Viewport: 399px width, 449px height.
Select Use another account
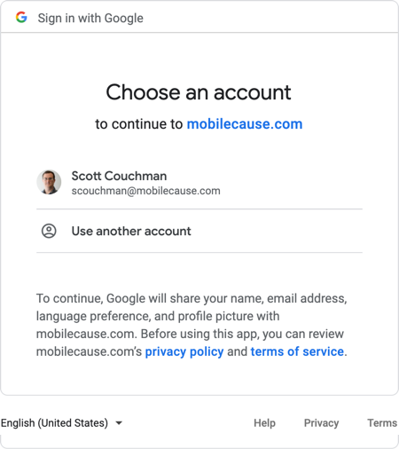point(131,231)
